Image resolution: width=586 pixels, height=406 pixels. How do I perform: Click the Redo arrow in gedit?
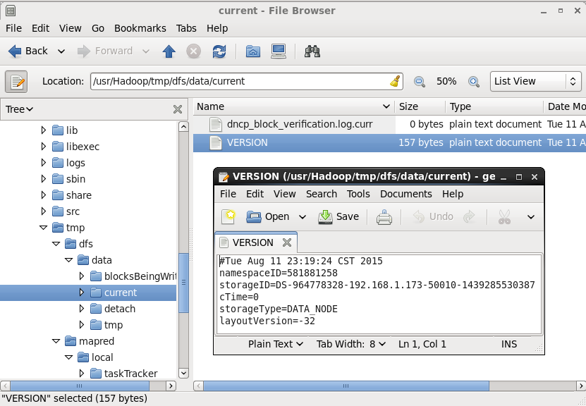(x=469, y=216)
